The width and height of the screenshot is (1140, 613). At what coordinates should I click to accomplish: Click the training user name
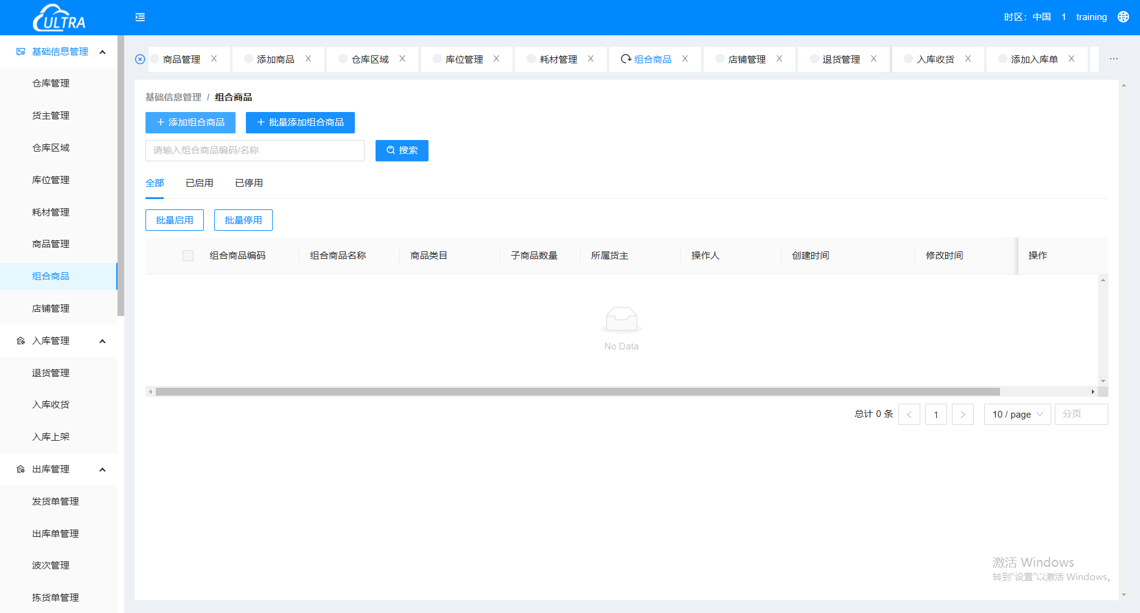point(1091,17)
